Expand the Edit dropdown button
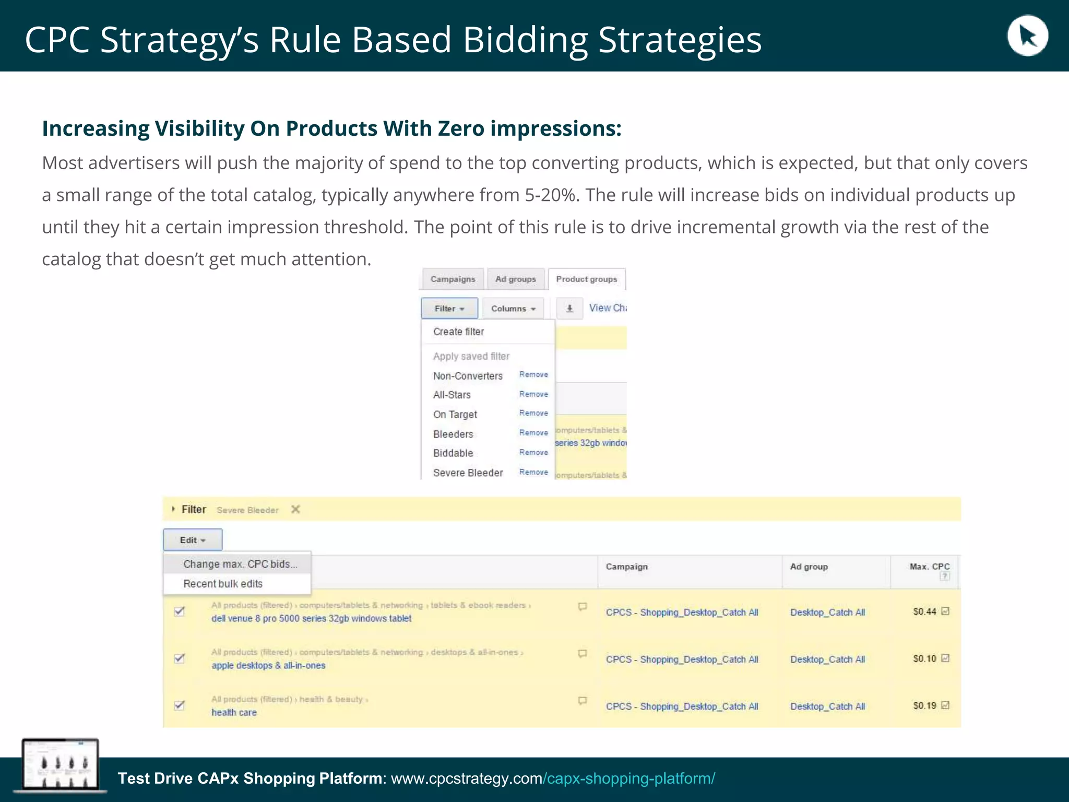1069x802 pixels. pyautogui.click(x=193, y=540)
